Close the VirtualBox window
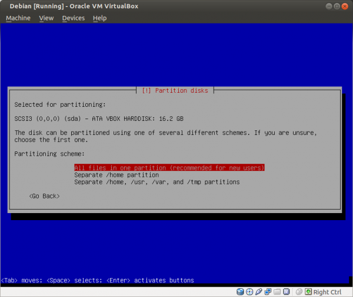The image size is (353, 297). click(344, 5)
